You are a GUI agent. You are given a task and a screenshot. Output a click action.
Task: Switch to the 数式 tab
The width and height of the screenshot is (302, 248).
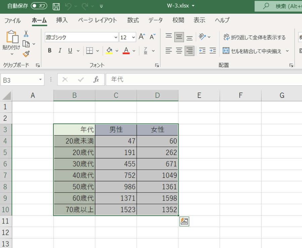[133, 20]
